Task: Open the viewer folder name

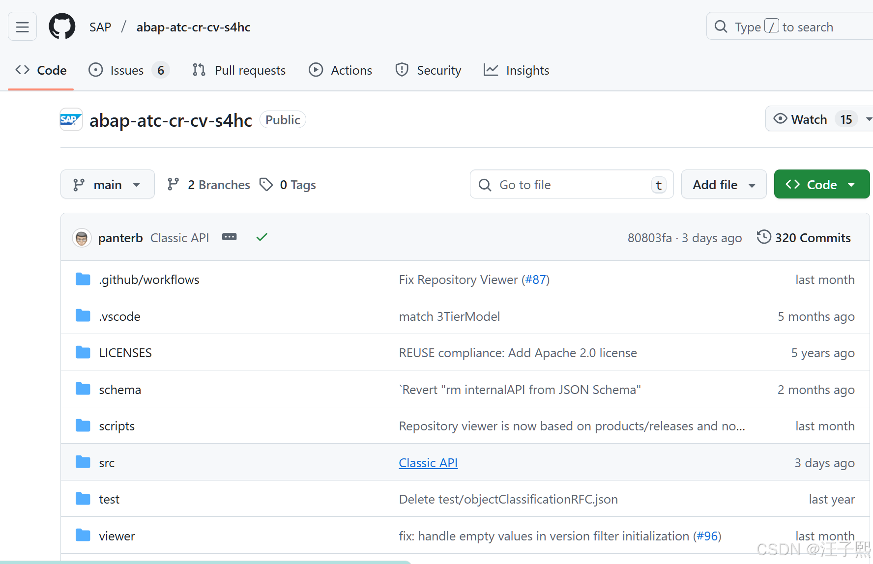Action: pos(116,536)
